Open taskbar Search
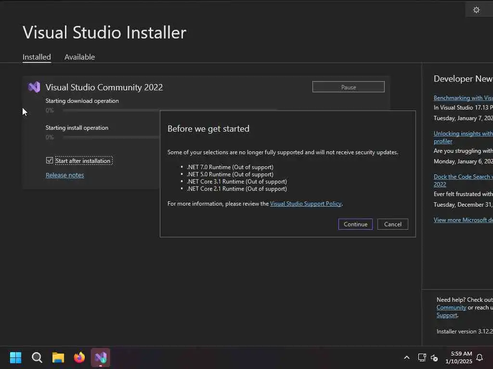The width and height of the screenshot is (493, 369). [x=37, y=357]
